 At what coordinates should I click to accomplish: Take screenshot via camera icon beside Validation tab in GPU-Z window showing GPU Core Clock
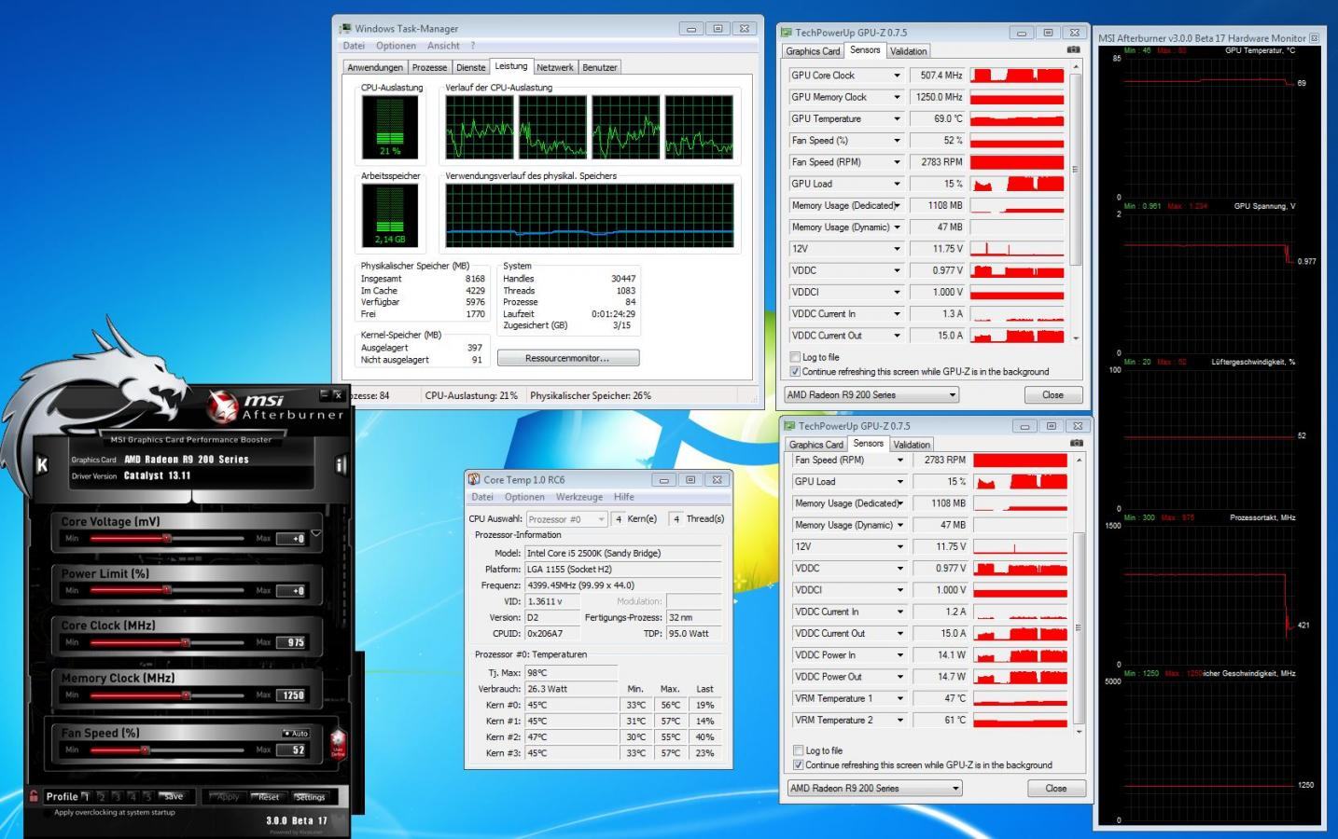coord(1073,50)
